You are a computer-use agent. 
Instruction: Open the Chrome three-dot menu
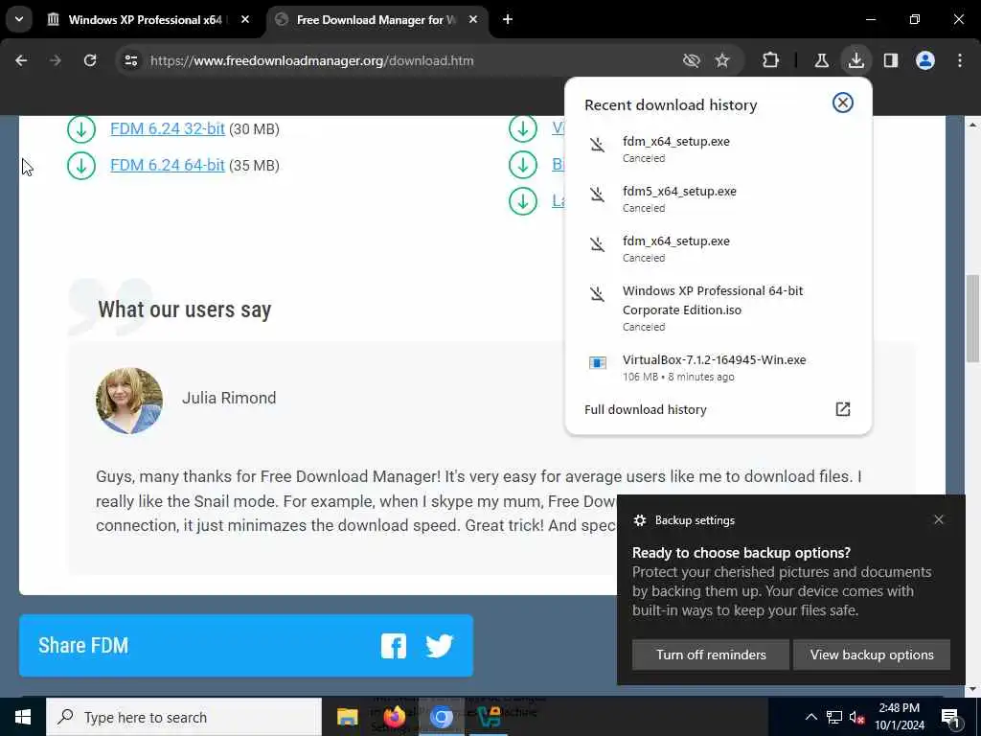point(960,60)
